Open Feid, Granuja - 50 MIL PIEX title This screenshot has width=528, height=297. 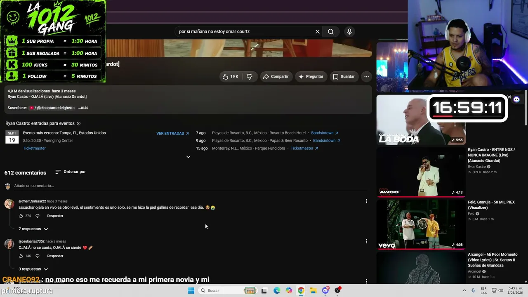coord(491,205)
